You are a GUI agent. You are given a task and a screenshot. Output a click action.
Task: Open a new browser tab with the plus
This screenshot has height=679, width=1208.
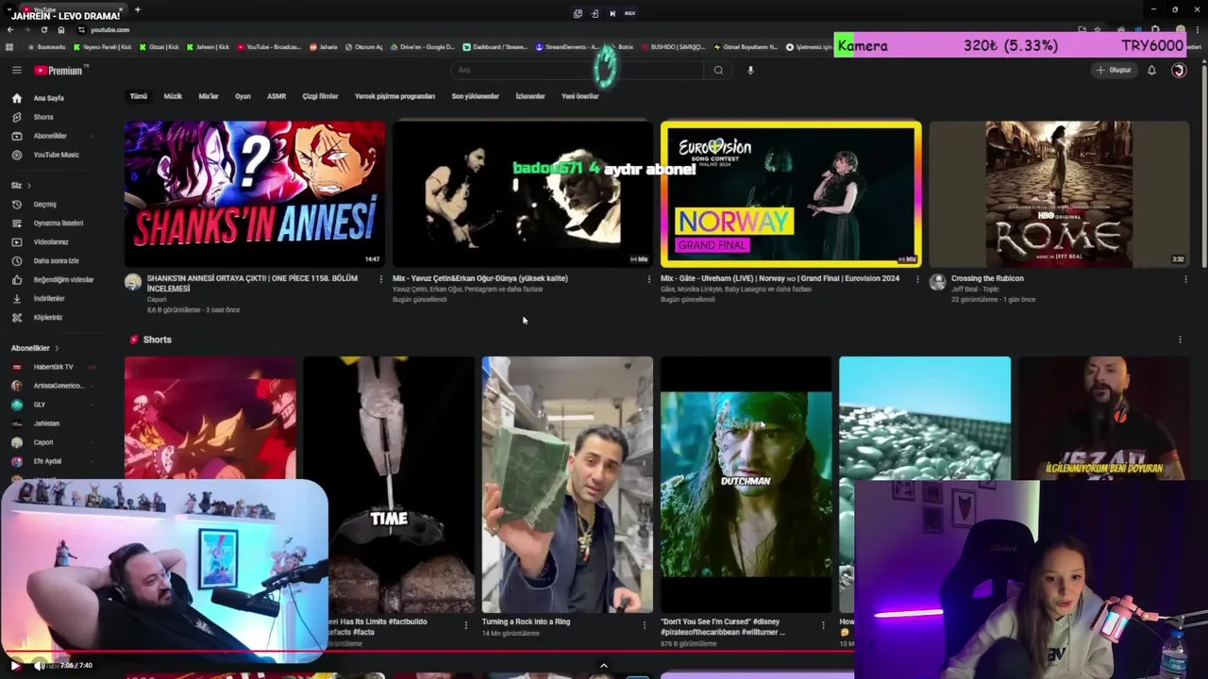click(137, 9)
